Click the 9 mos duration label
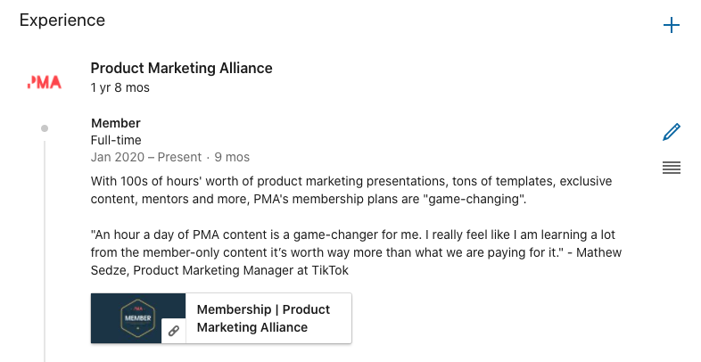701x362 pixels. pos(232,157)
